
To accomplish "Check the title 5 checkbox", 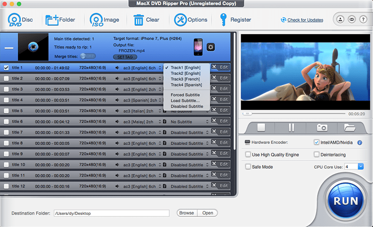I will [7, 111].
